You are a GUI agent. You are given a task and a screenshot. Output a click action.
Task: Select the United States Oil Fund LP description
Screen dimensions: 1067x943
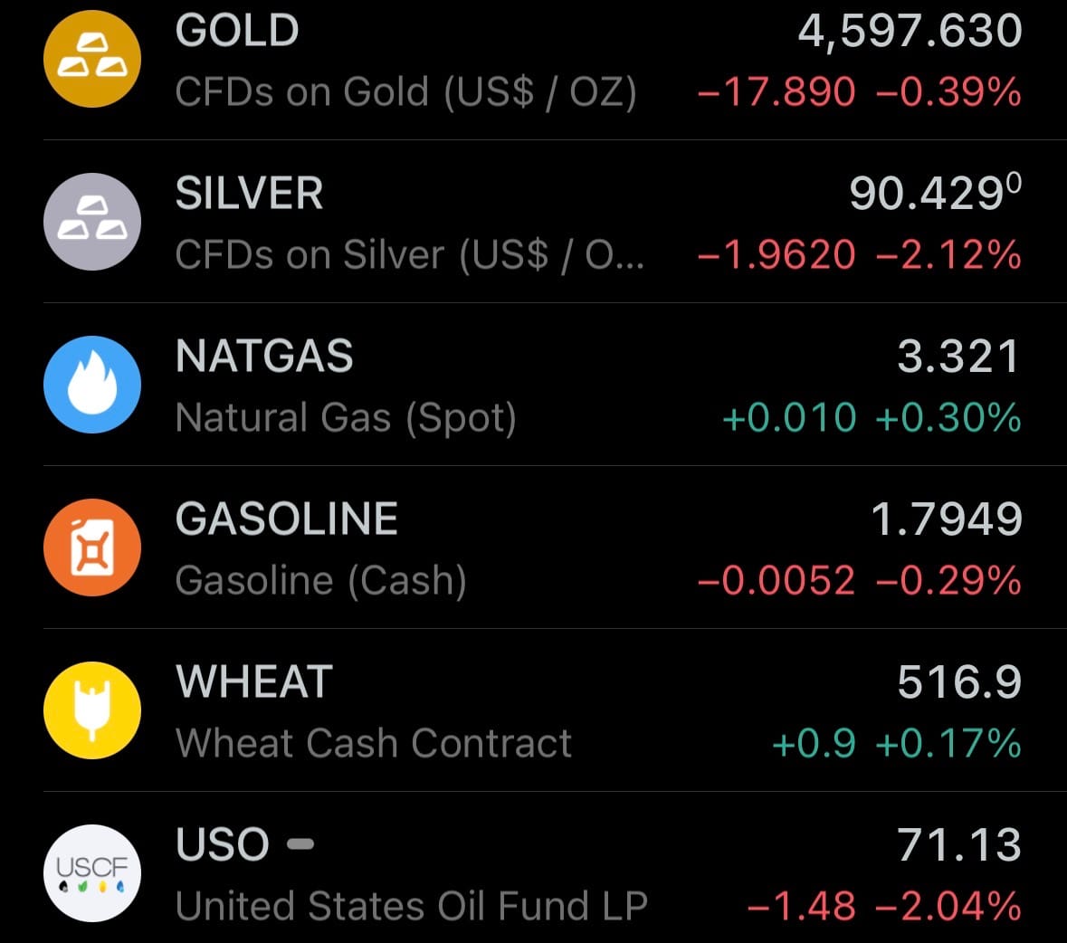pos(412,906)
